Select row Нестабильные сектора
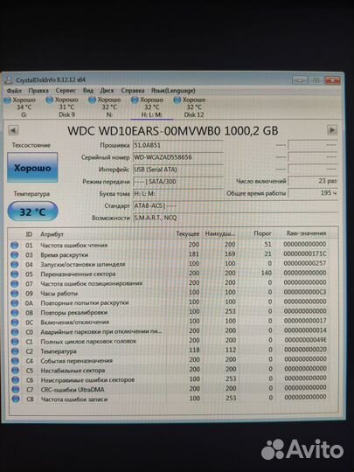 tap(169, 371)
